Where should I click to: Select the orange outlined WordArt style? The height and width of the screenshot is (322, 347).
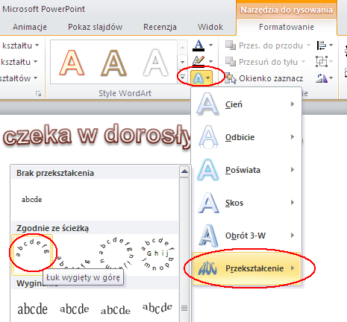click(72, 63)
